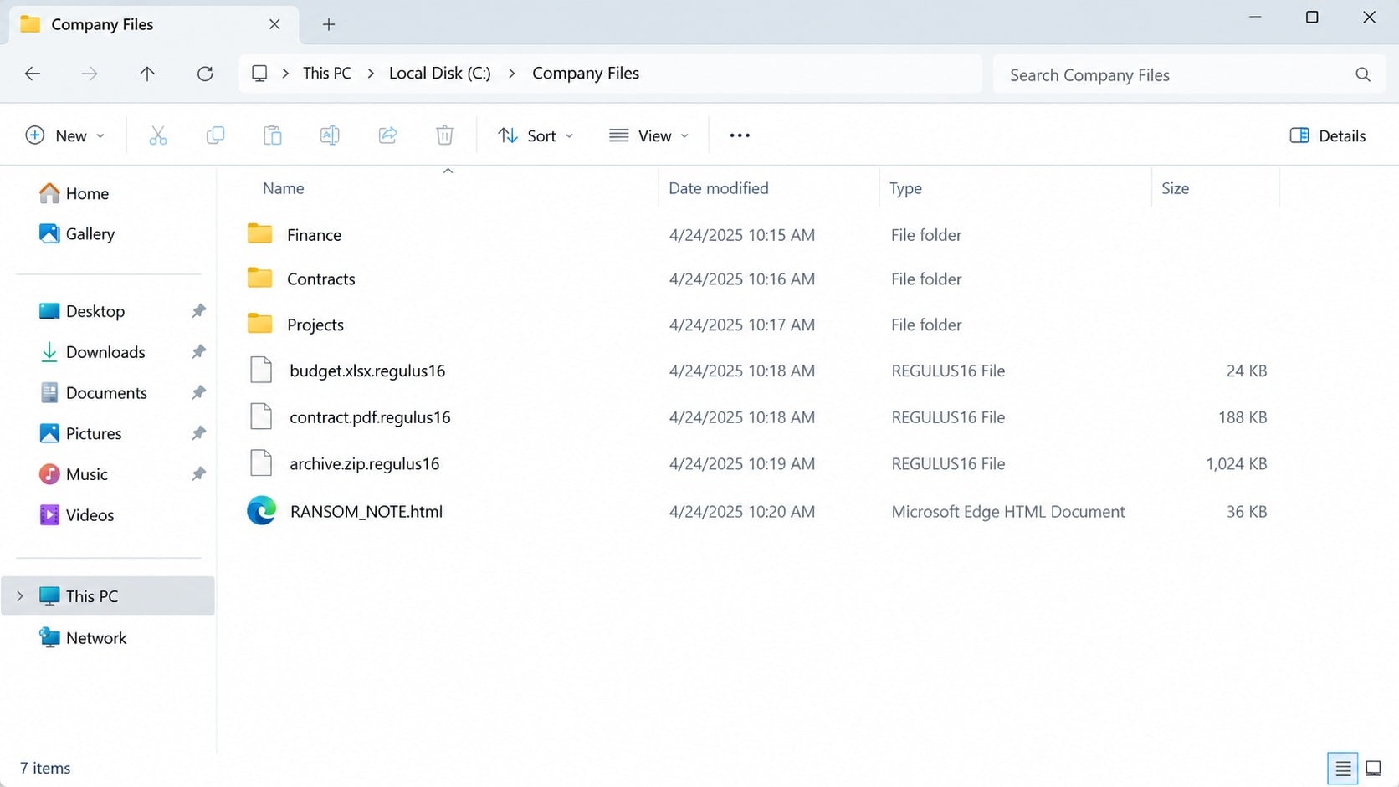Expand chevron after Local Disk (C:)
The image size is (1399, 787).
pyautogui.click(x=511, y=74)
